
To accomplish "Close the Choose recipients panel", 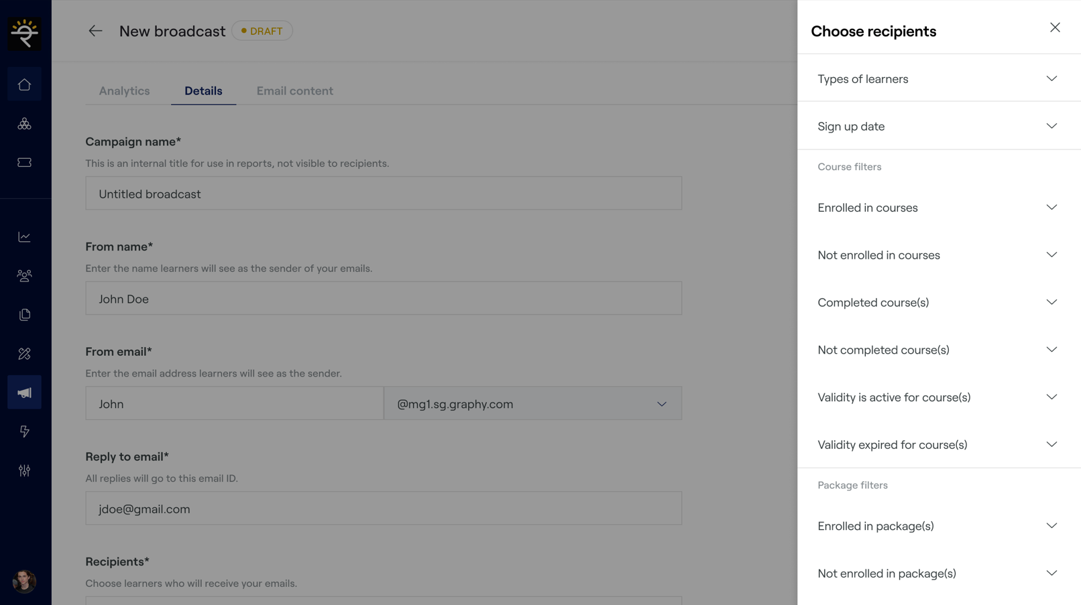I will click(x=1055, y=27).
